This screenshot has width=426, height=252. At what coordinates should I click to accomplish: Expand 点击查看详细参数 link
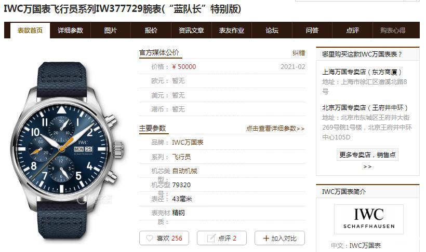click(x=275, y=128)
